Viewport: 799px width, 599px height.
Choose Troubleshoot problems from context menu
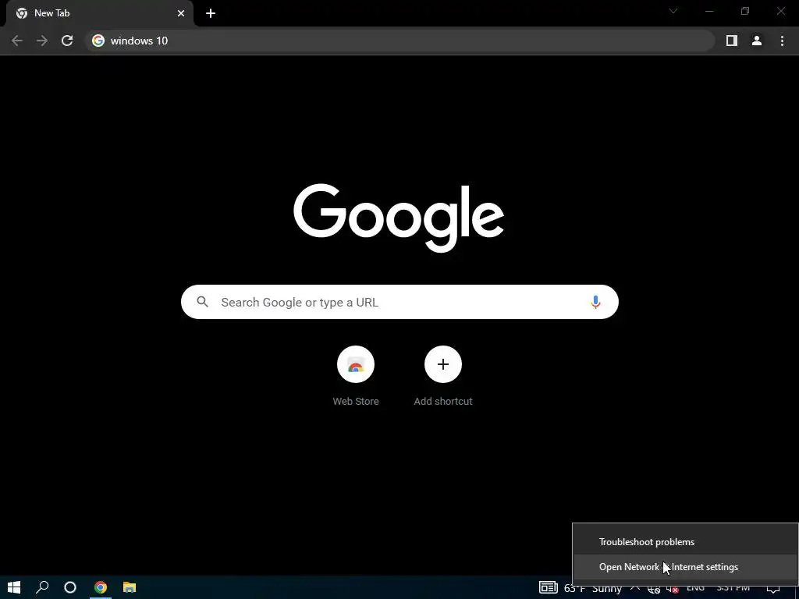[685, 542]
